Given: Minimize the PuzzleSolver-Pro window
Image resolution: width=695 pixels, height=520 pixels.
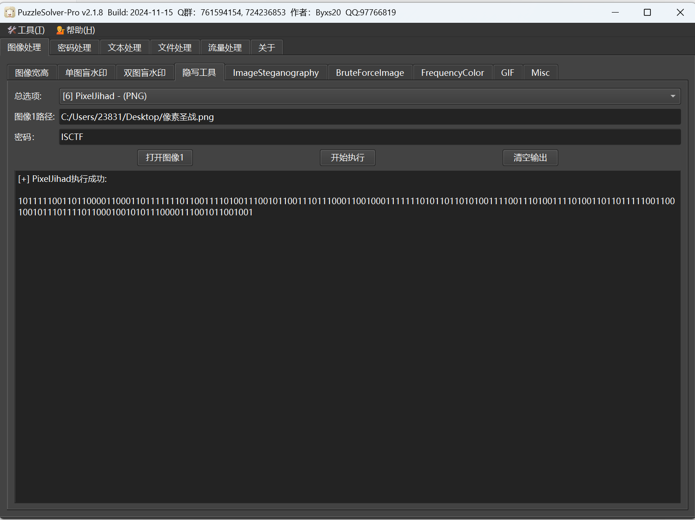Looking at the screenshot, I should tap(616, 13).
